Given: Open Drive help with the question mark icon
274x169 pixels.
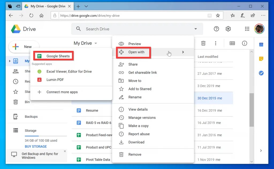Looking at the screenshot, I should (216, 29).
